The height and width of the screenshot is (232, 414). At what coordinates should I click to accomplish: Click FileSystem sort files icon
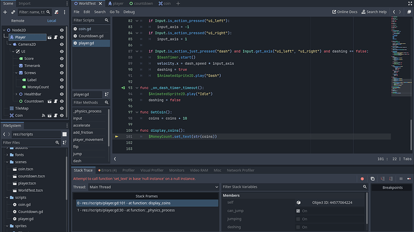click(64, 143)
